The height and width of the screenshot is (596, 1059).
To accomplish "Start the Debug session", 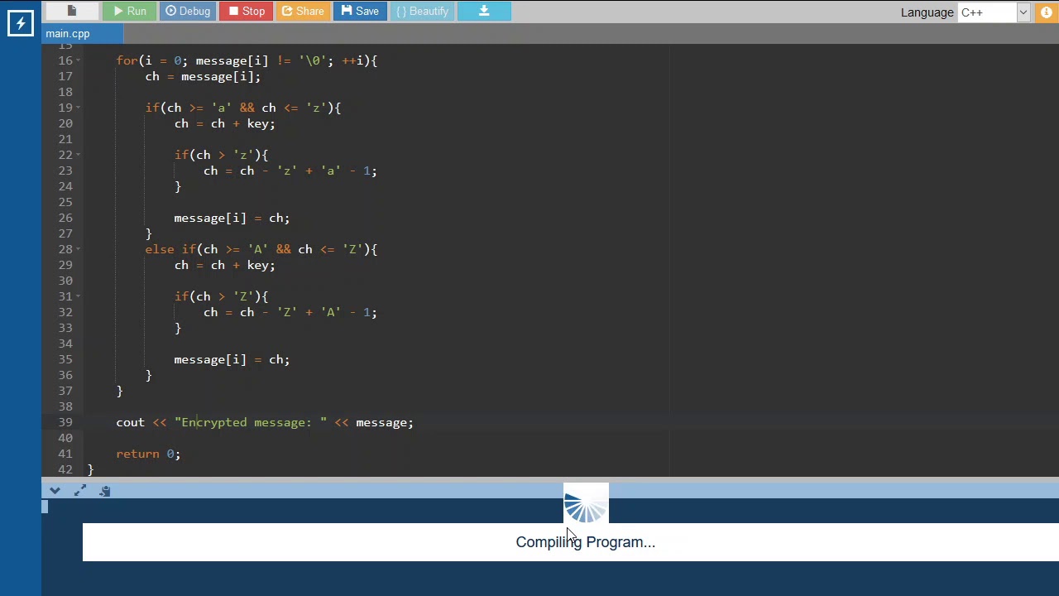I will [x=188, y=11].
